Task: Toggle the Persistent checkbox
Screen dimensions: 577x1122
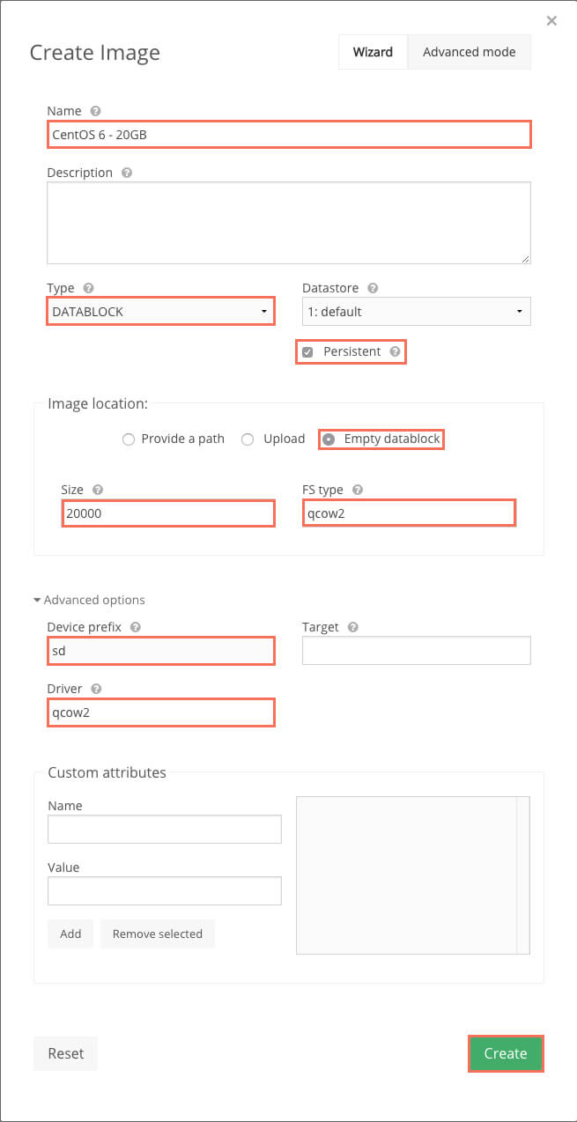Action: (307, 352)
